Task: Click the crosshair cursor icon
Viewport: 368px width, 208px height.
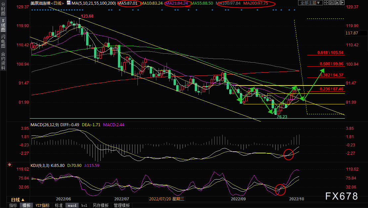Action: (326, 3)
